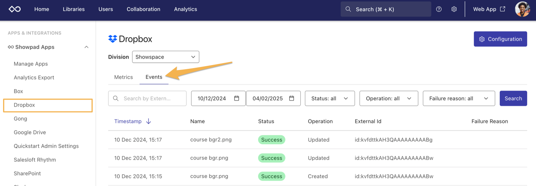Click the calendar icon for 04/02/2025 date

[x=292, y=98]
